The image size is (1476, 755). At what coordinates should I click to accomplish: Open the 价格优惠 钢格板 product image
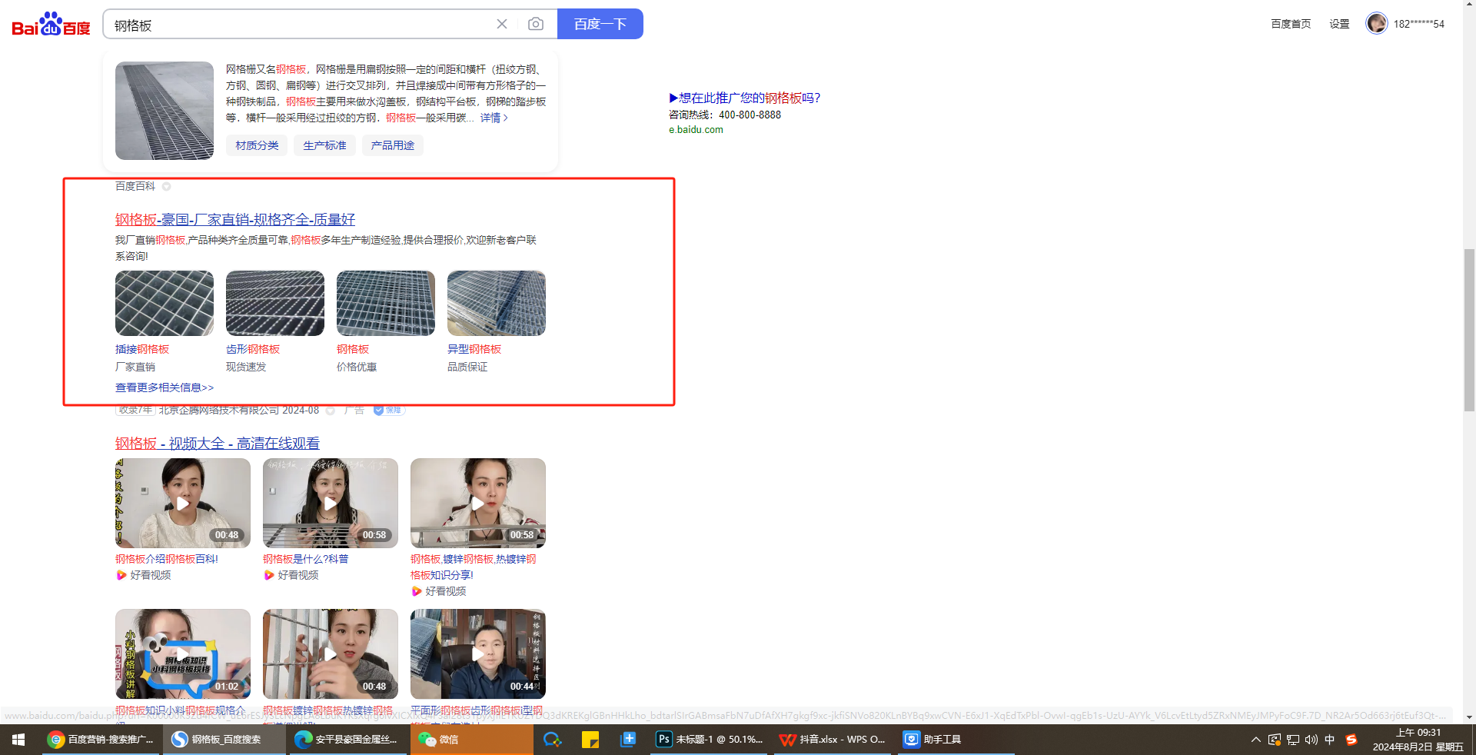[x=386, y=303]
